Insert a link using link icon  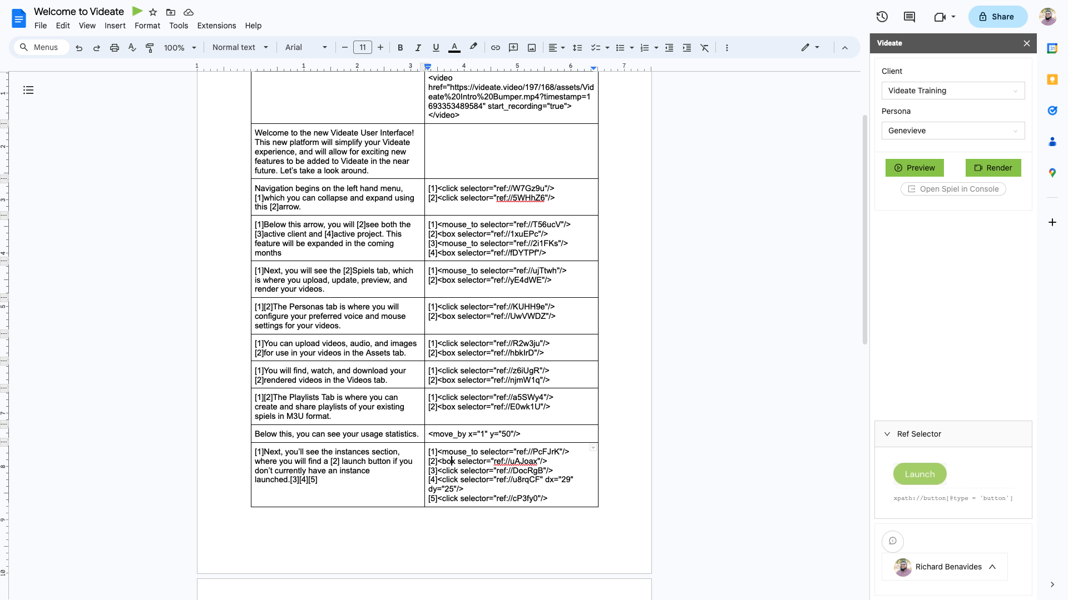click(496, 48)
